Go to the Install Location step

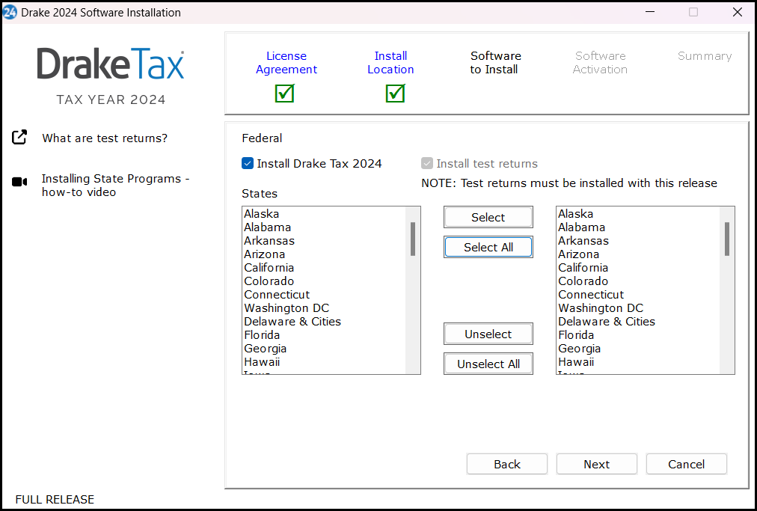coord(390,63)
